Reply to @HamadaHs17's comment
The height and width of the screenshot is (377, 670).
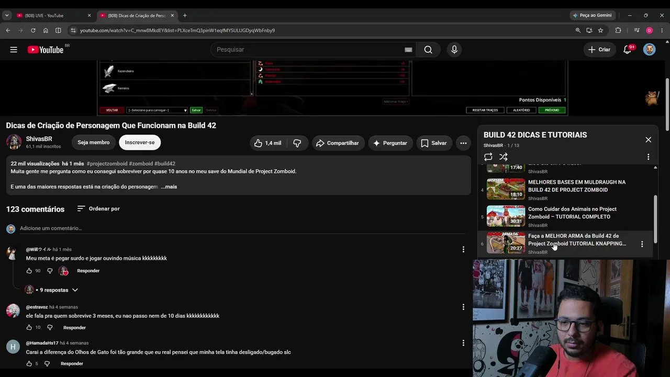click(x=72, y=363)
